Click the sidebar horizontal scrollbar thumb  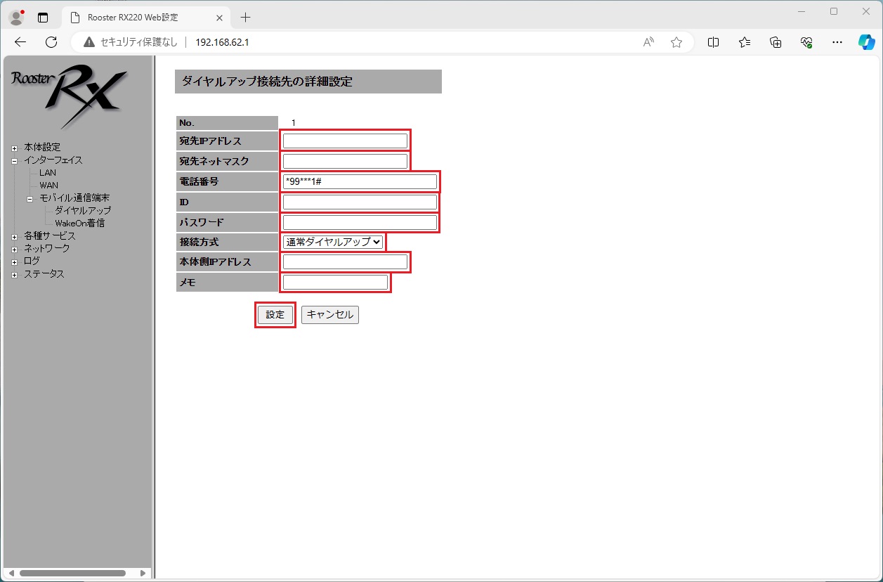tap(72, 573)
